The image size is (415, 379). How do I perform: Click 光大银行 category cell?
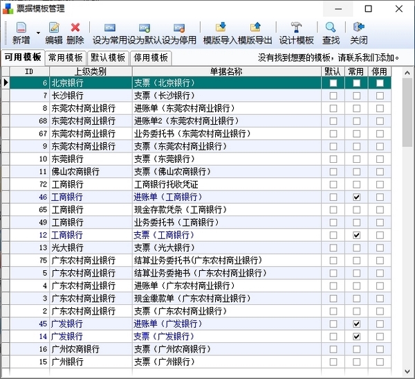point(91,248)
